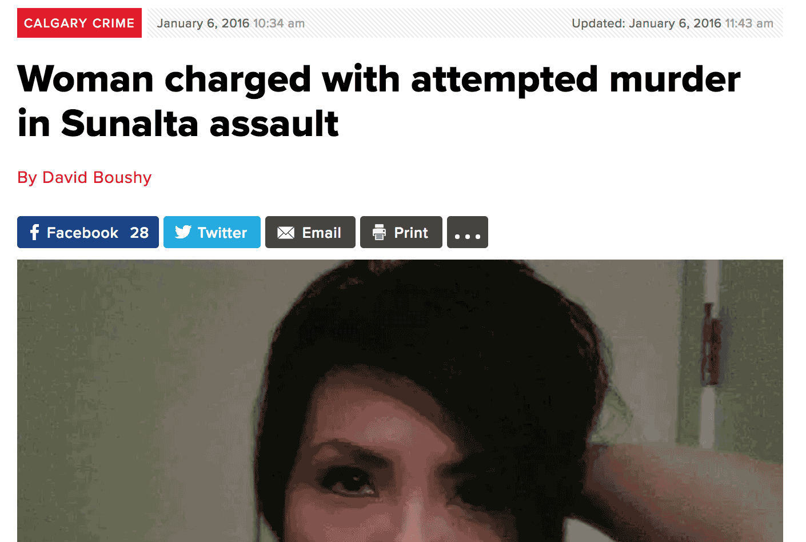
Task: Print the article using Print button
Action: (401, 232)
